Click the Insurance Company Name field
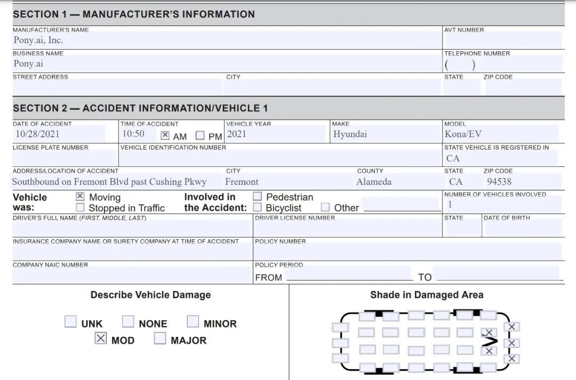 [132, 252]
